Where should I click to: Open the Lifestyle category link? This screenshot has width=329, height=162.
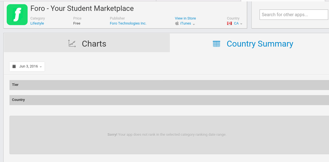coord(37,23)
